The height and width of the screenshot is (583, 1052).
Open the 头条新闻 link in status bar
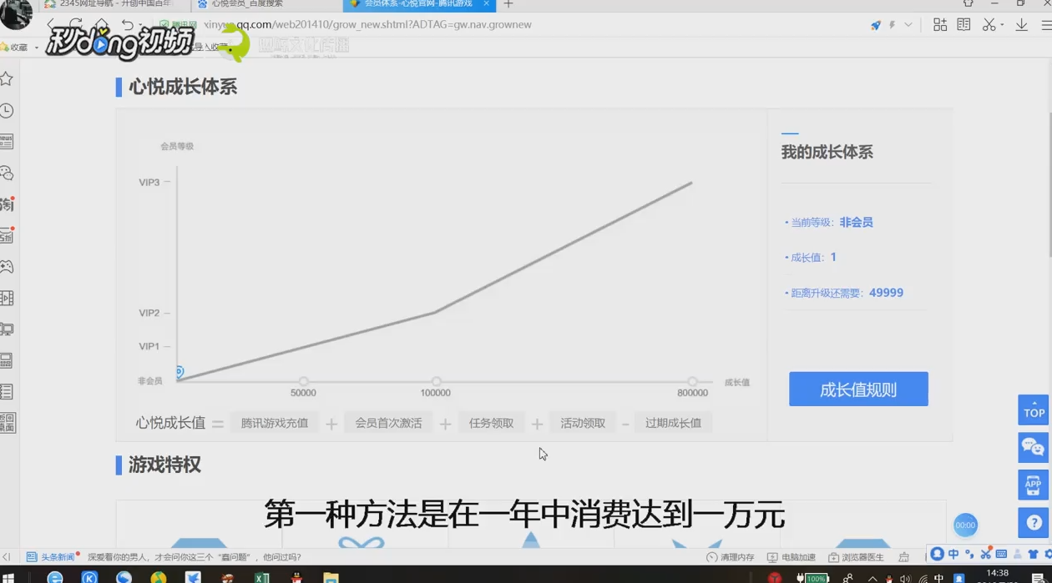click(x=54, y=556)
